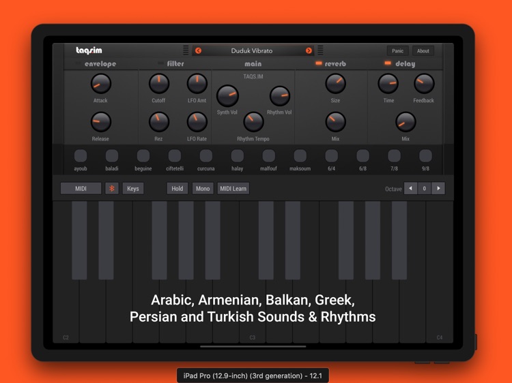Increase octave with right arrow
The width and height of the screenshot is (512, 383).
(438, 188)
